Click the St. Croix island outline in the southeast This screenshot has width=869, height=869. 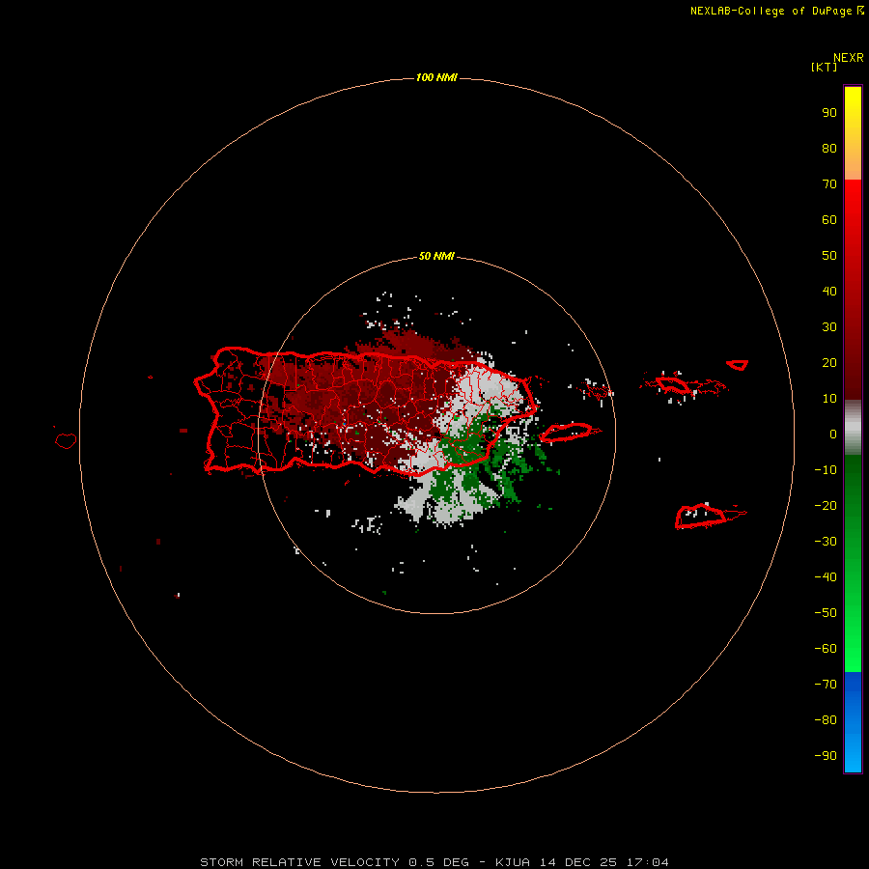click(x=701, y=516)
